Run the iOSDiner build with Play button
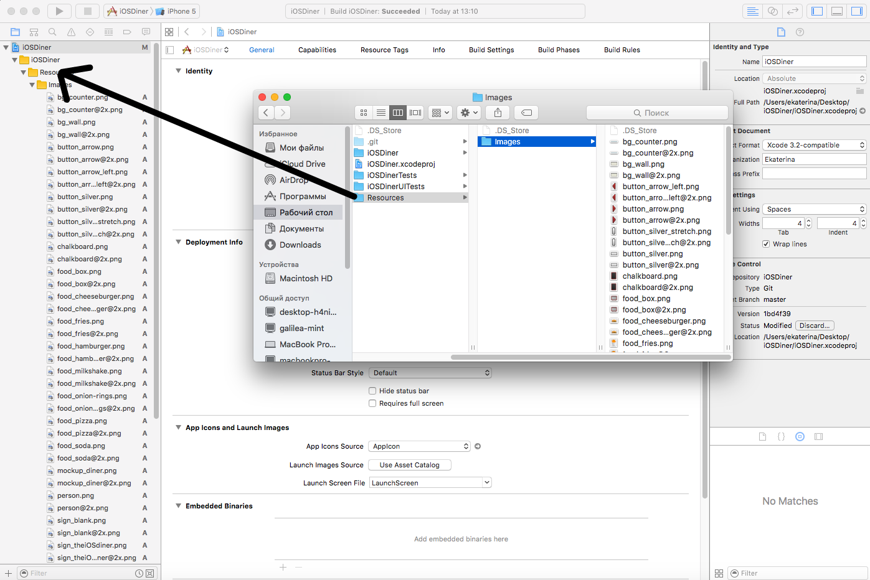 click(59, 11)
